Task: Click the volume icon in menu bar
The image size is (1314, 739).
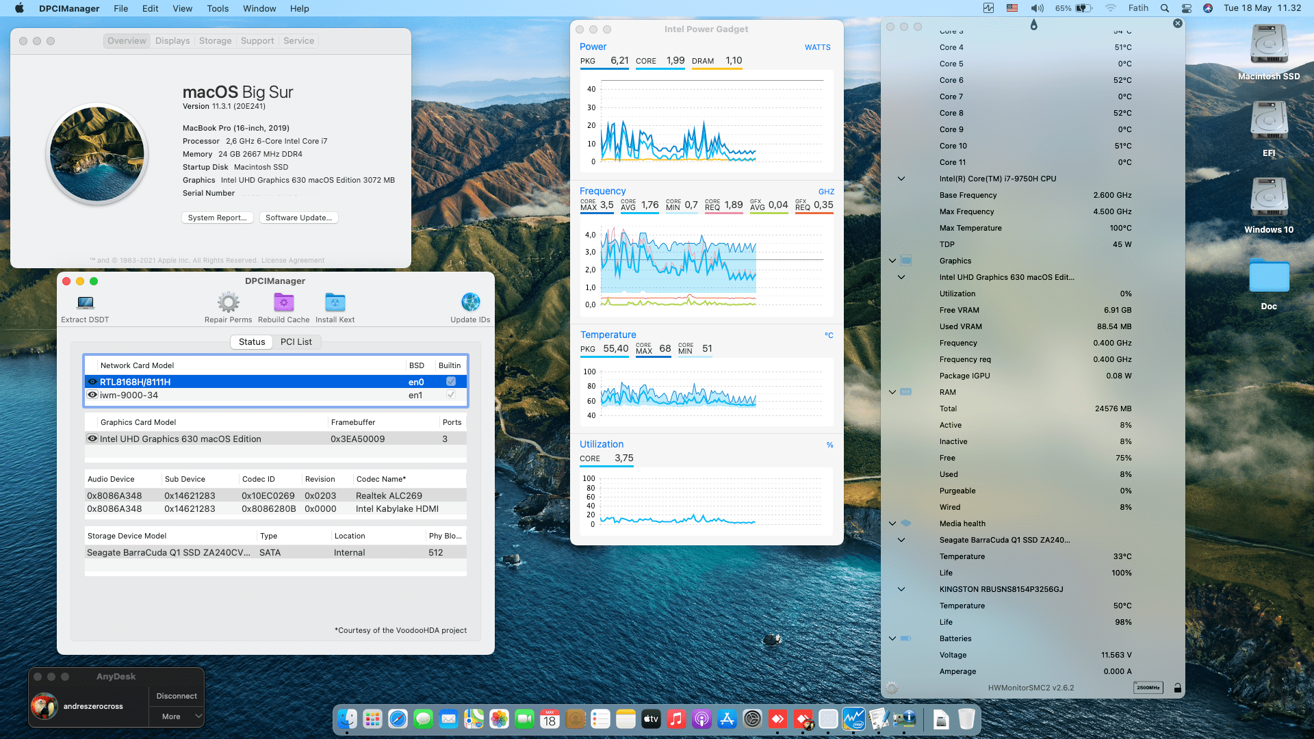Action: tap(1038, 8)
